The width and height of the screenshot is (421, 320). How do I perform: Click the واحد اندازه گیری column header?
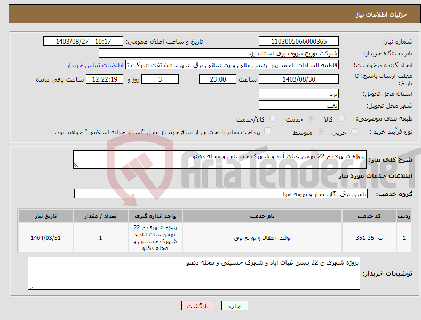tap(155, 216)
